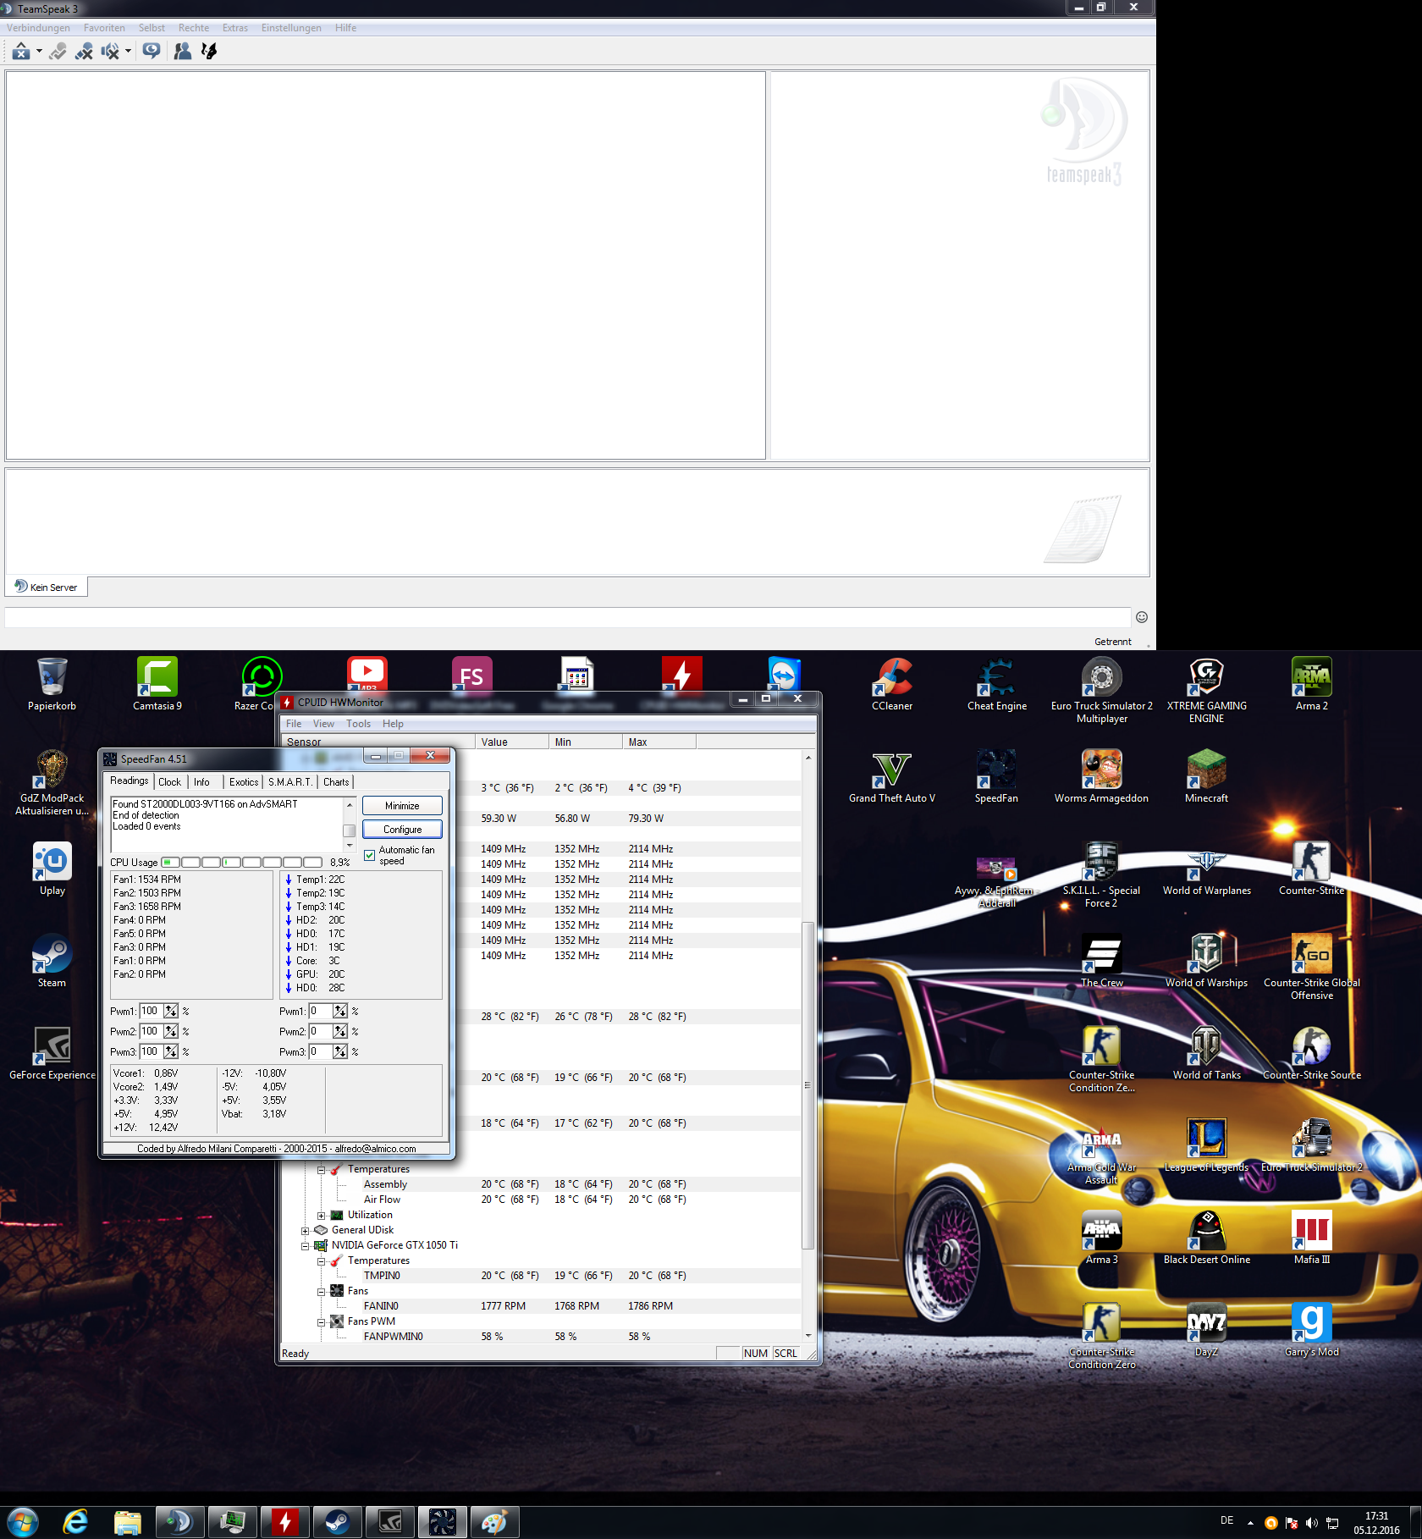
Task: Open the DayZ desktop icon
Action: click(1206, 1331)
